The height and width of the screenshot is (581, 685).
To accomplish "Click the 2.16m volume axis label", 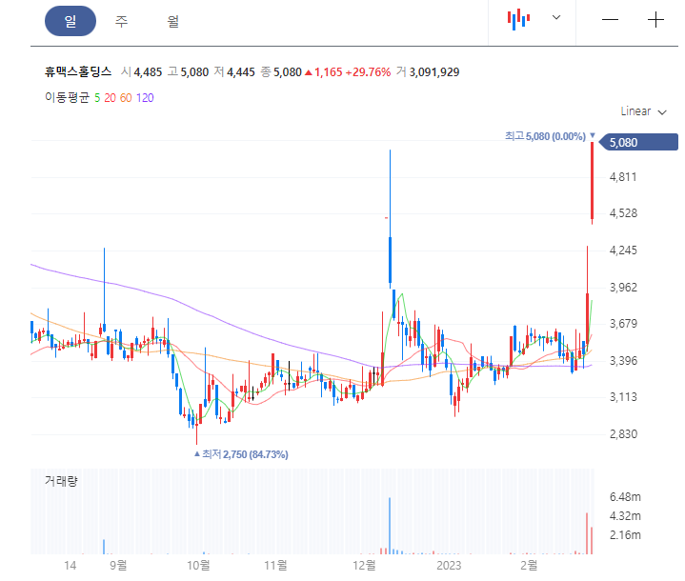I will point(625,535).
